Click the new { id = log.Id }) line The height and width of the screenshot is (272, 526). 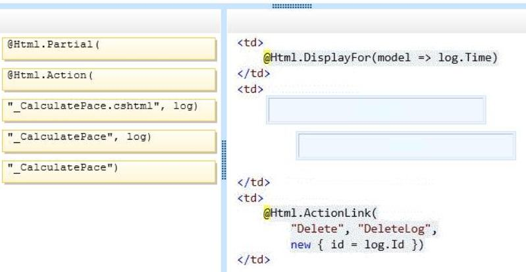pyautogui.click(x=357, y=244)
